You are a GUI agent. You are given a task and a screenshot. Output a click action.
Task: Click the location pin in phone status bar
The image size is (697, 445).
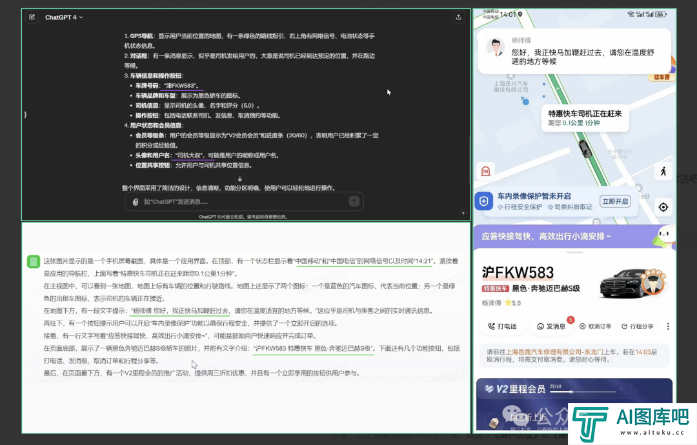[x=520, y=14]
